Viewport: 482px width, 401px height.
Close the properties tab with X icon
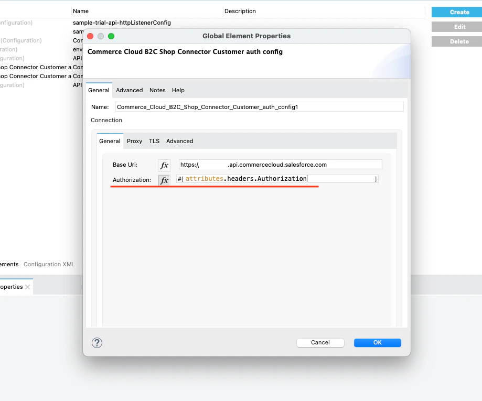click(27, 287)
